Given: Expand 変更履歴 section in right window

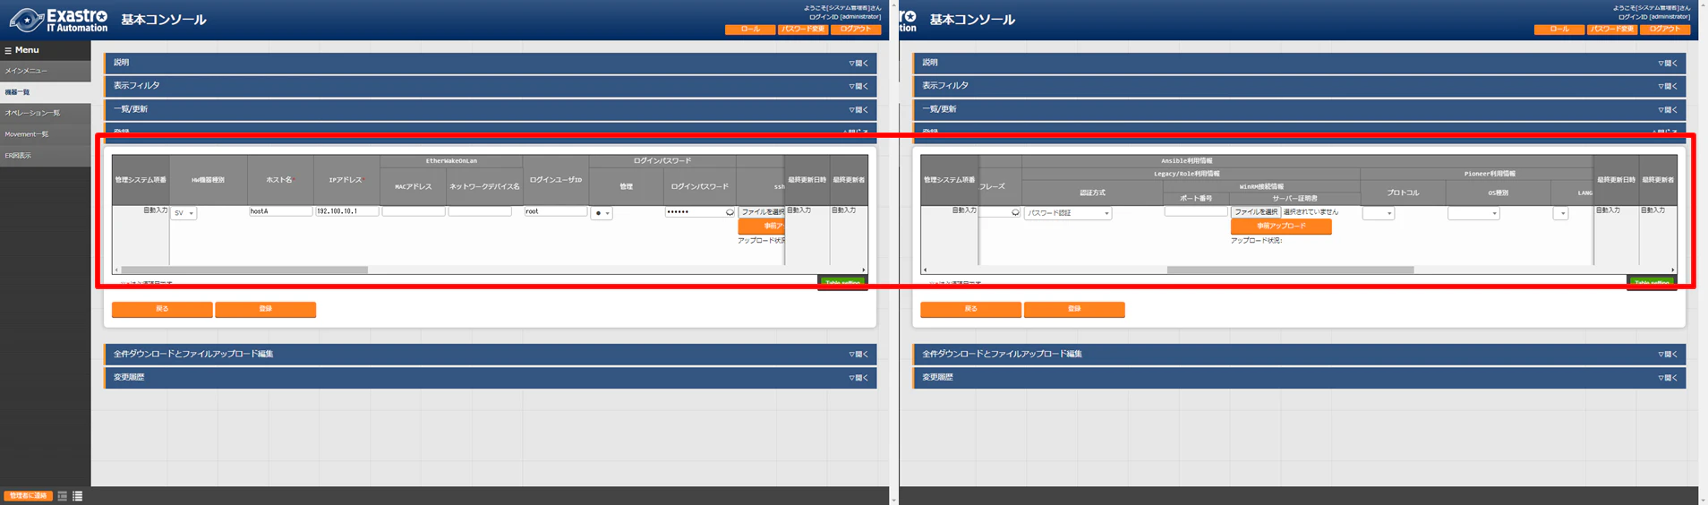Looking at the screenshot, I should 1300,377.
